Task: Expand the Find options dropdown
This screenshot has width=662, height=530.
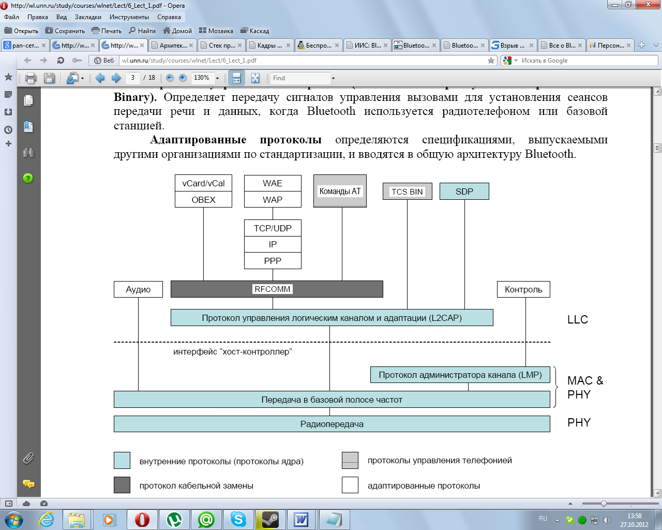Action: pos(333,78)
